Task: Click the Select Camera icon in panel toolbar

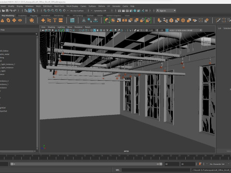Action: pos(43,30)
